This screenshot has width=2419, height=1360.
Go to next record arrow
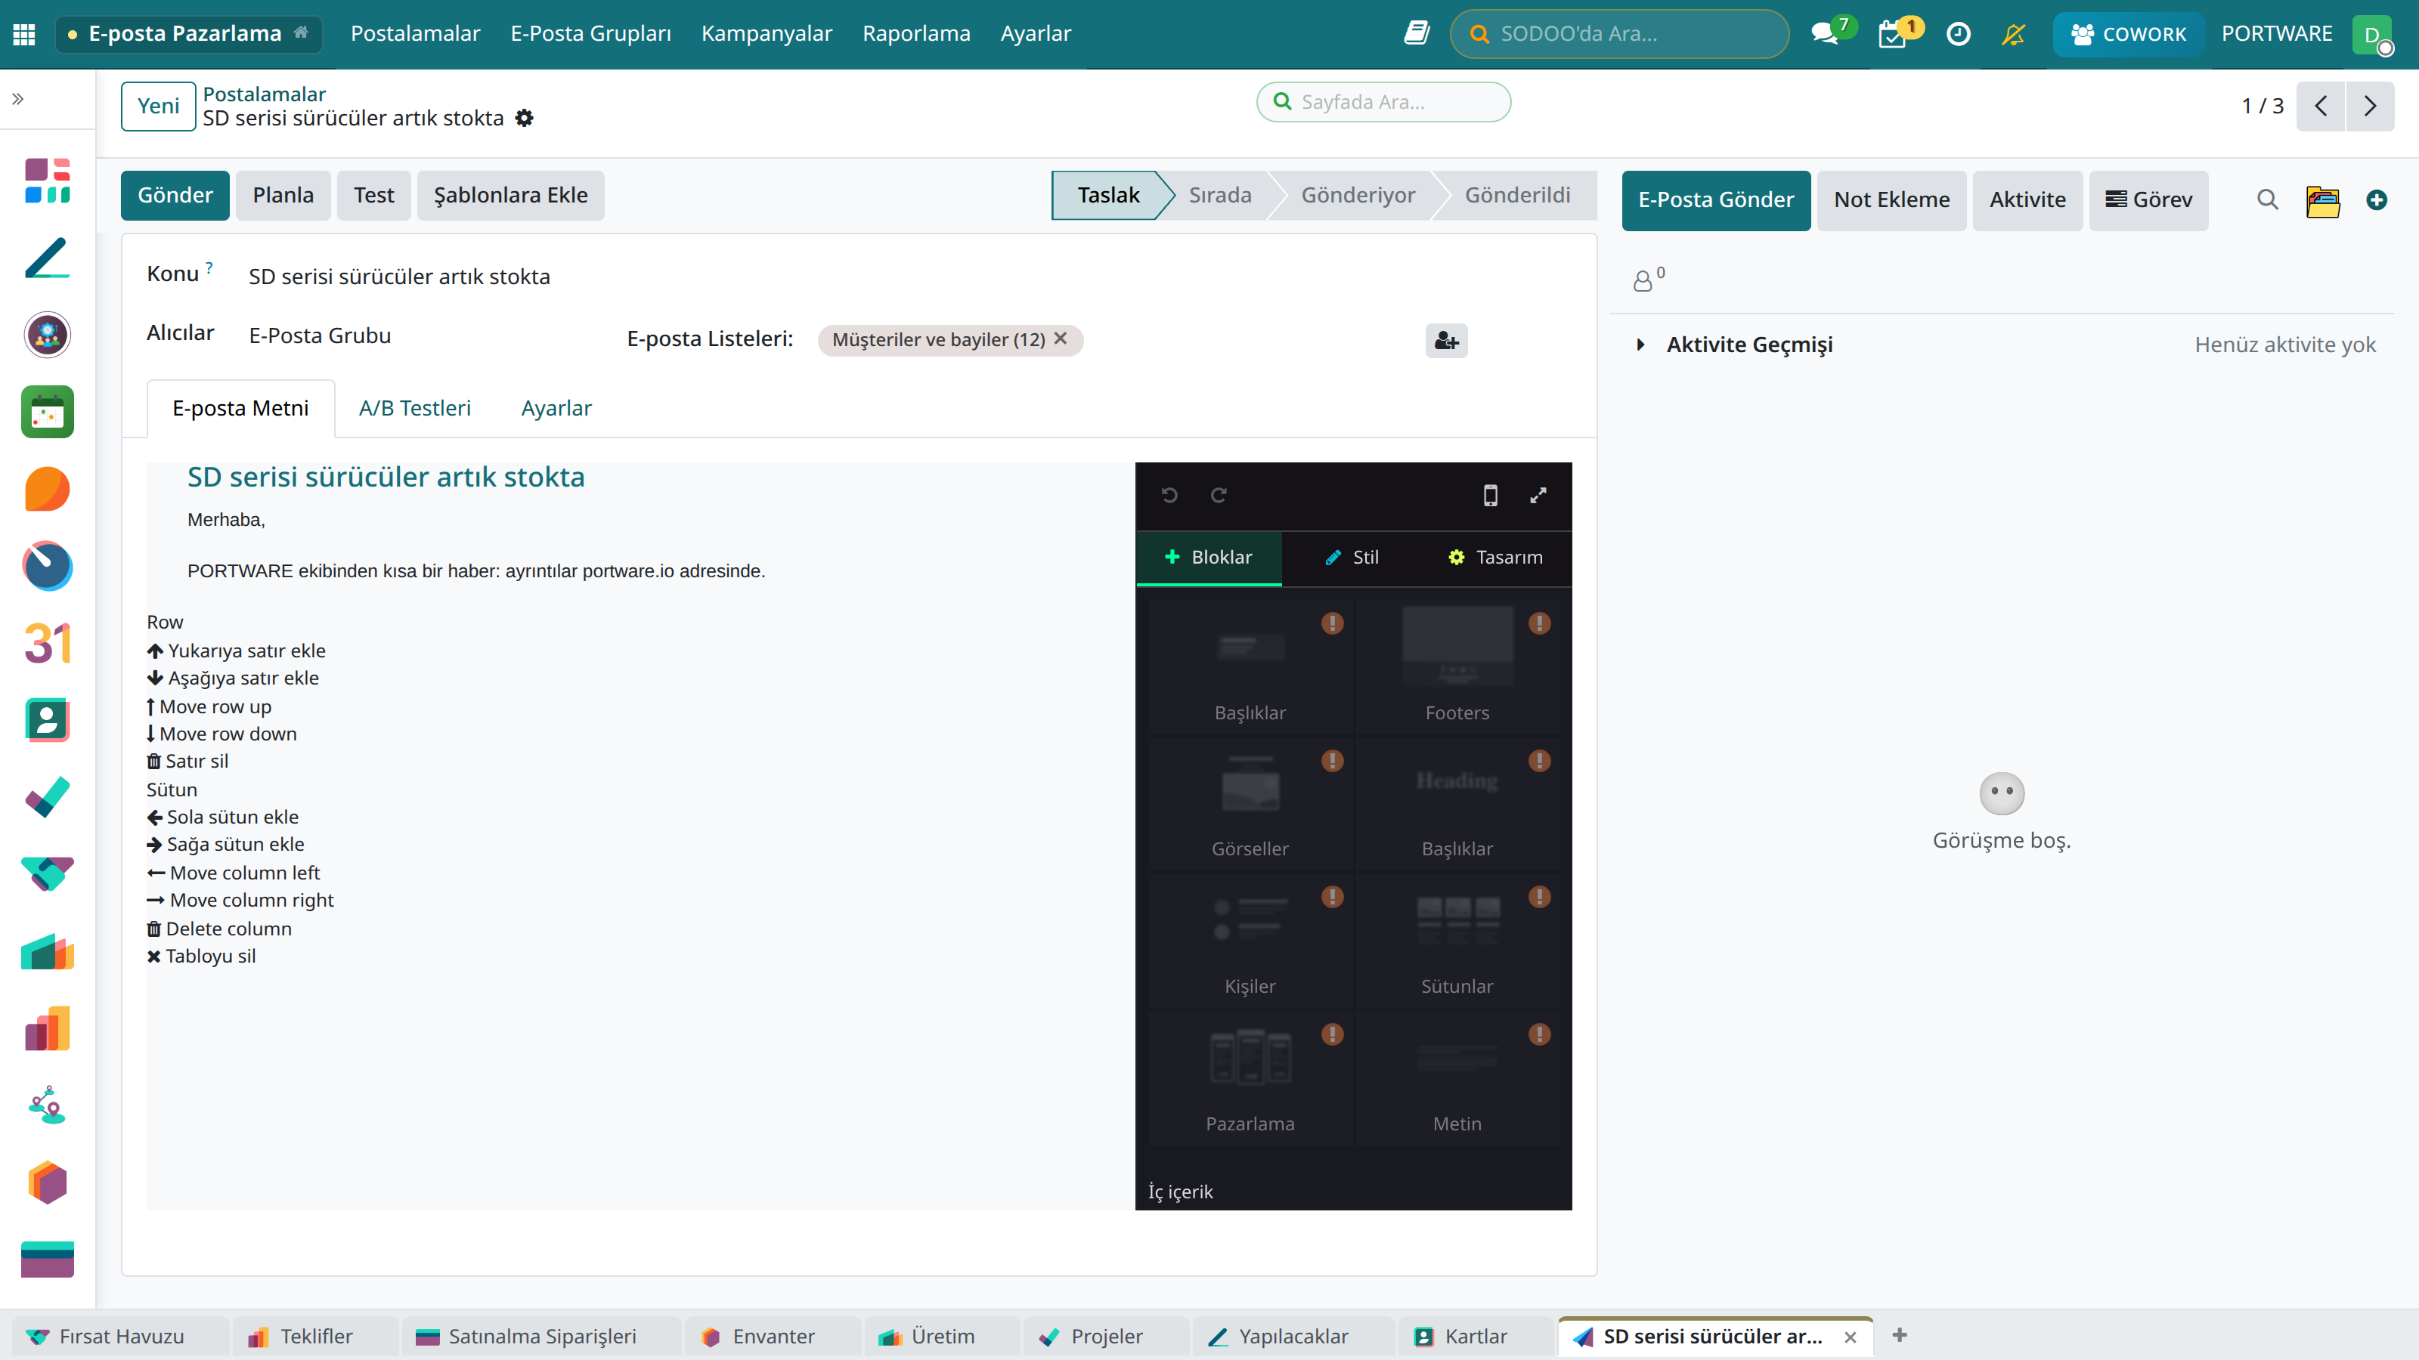[2369, 106]
